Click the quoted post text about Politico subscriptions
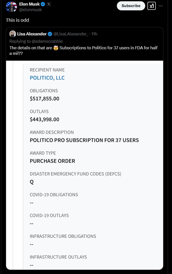This screenshot has width=172, height=274. pyautogui.click(x=83, y=51)
